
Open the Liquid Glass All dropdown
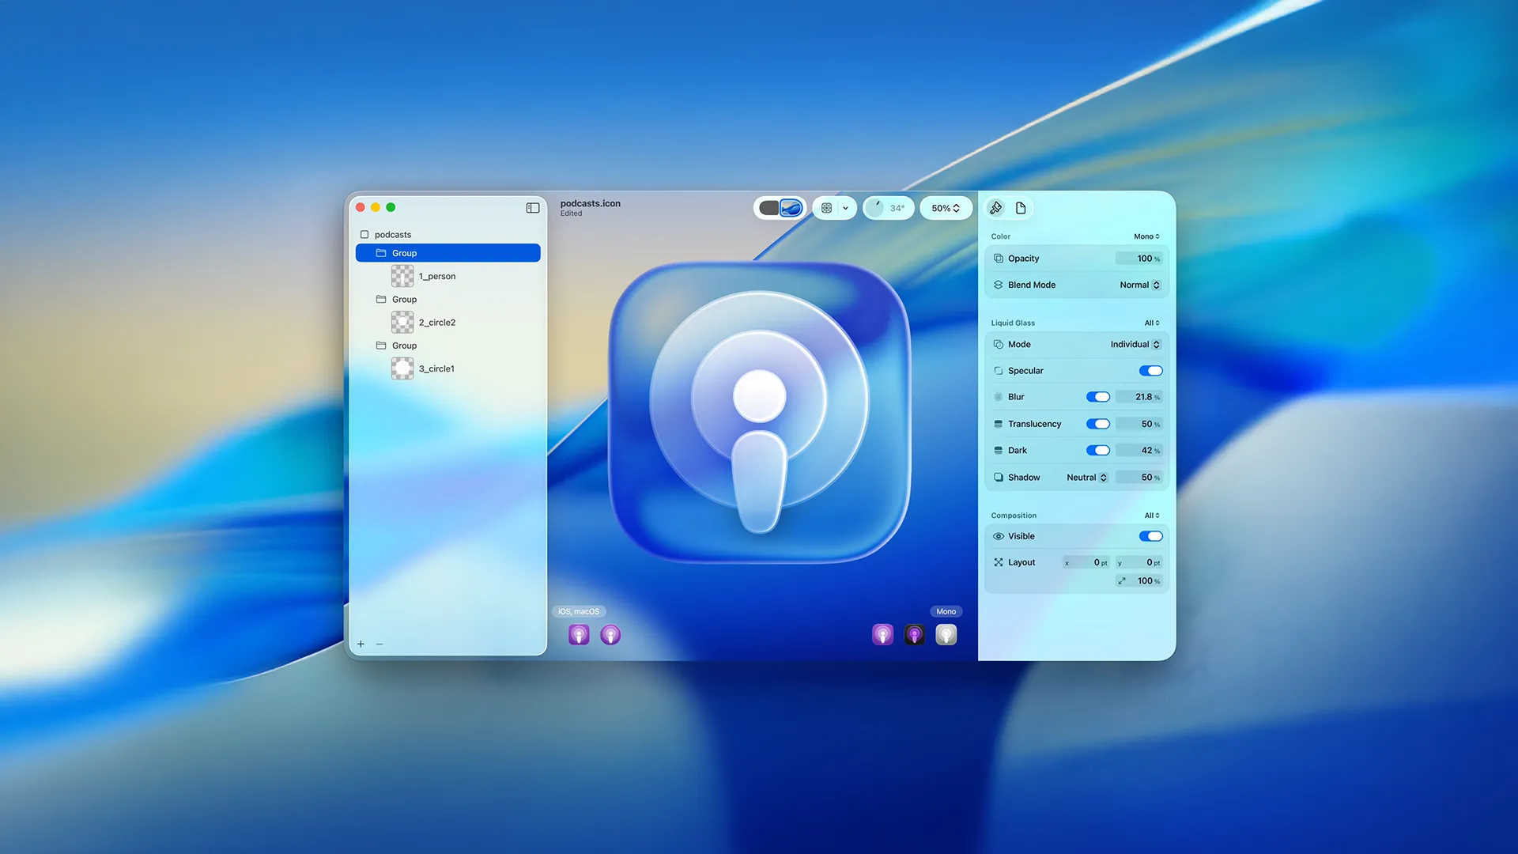click(1152, 323)
